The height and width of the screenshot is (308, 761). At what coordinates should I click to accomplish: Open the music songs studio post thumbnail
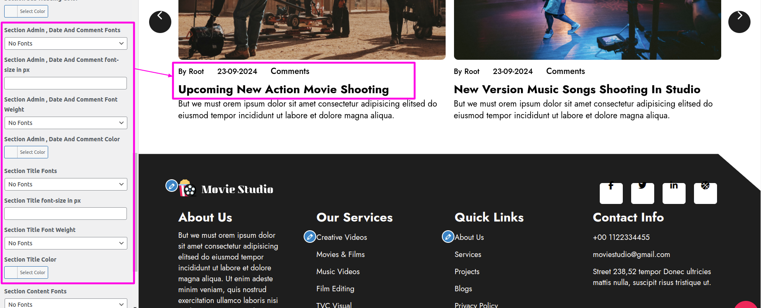point(588,30)
